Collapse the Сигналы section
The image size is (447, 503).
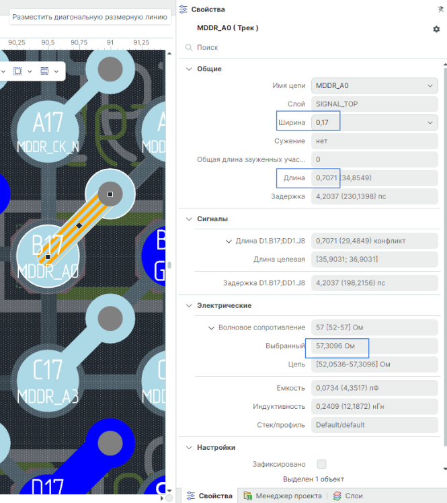(189, 219)
